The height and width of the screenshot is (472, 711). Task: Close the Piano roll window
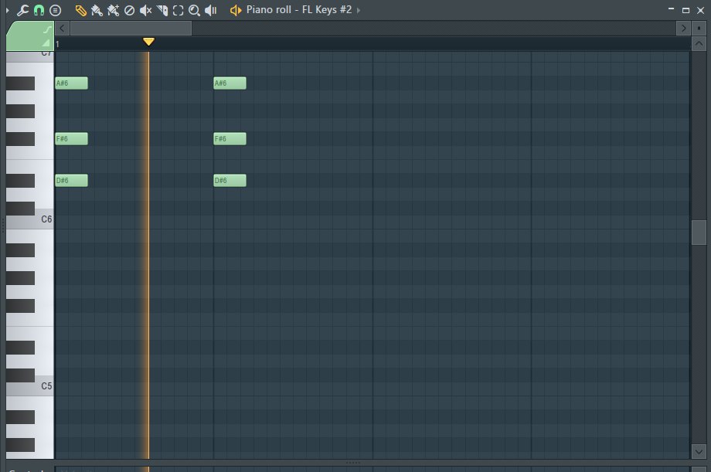700,10
